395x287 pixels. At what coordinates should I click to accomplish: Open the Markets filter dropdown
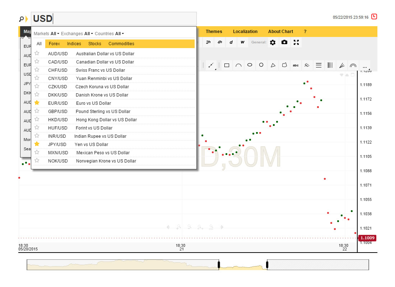pos(55,34)
